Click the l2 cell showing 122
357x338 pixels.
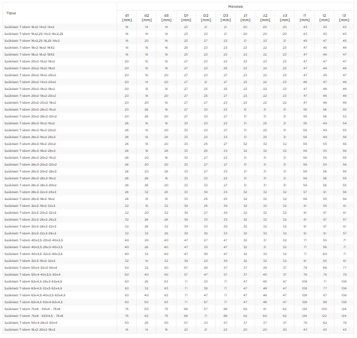tap(324, 316)
